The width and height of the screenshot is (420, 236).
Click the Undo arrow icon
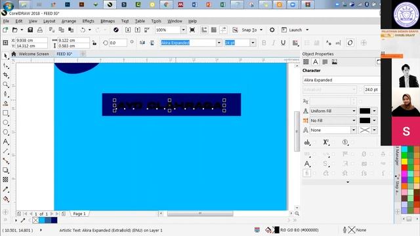[x=83, y=30]
